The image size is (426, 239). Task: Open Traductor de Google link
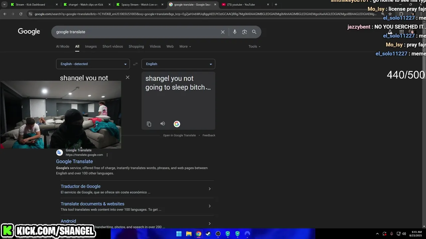81,187
